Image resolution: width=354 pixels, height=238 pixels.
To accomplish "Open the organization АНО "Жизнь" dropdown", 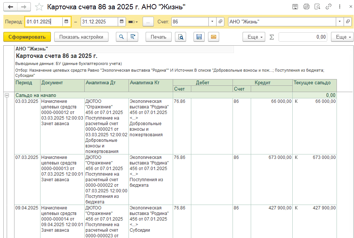I will point(340,22).
